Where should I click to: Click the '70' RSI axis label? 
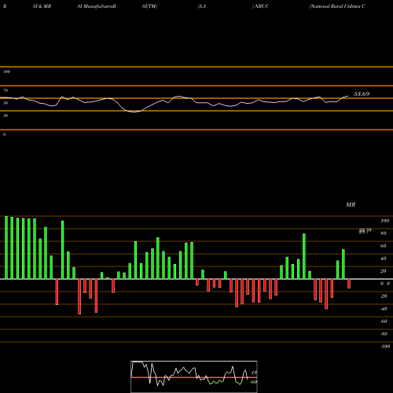[6, 90]
